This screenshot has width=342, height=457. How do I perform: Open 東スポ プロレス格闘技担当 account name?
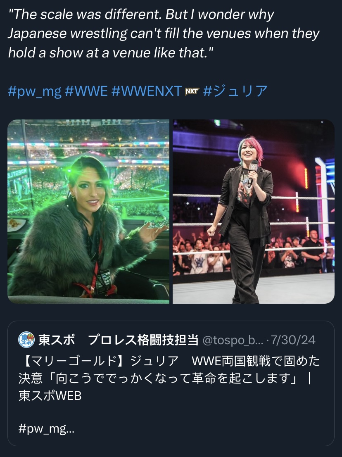pos(119,340)
